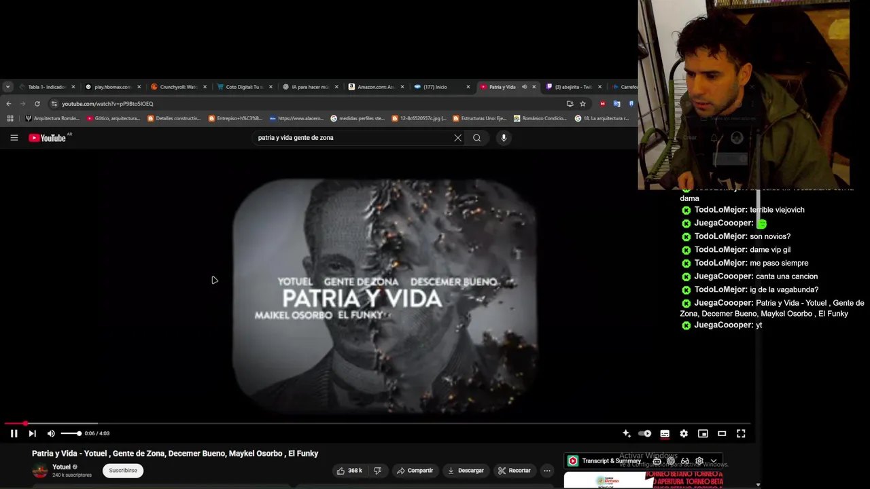Screen dimensions: 870x489
Task: Adjust the player volume slider
Action: point(71,433)
